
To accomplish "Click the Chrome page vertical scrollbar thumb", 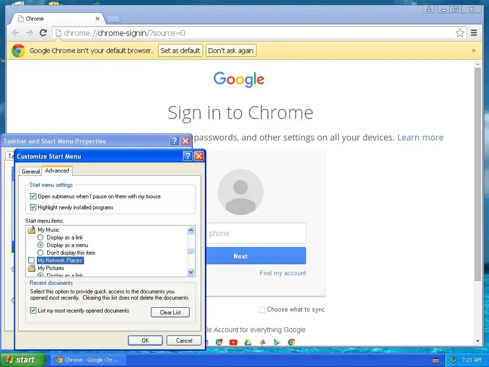I will coord(478,174).
